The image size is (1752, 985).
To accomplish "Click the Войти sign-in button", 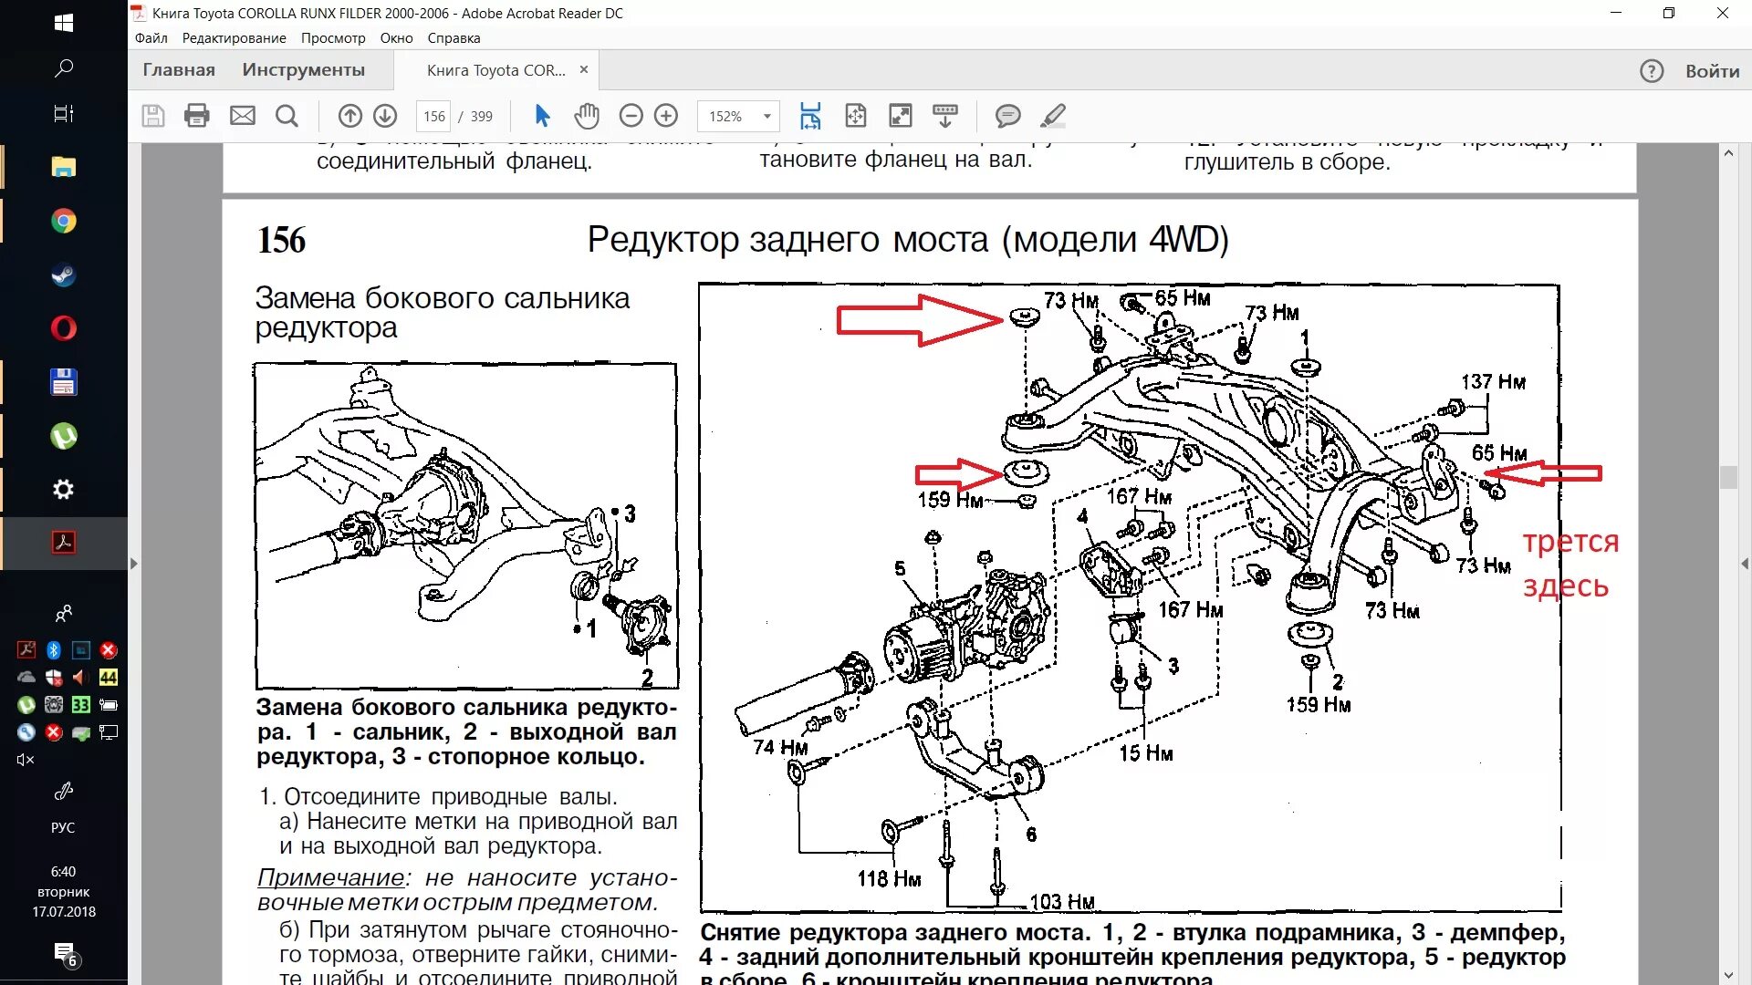I will [x=1713, y=71].
